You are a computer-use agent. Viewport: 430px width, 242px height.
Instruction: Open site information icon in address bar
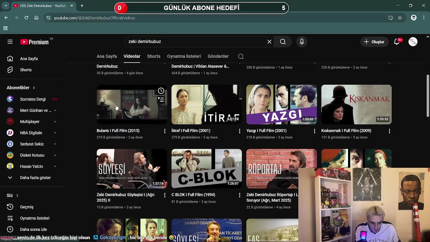48,18
